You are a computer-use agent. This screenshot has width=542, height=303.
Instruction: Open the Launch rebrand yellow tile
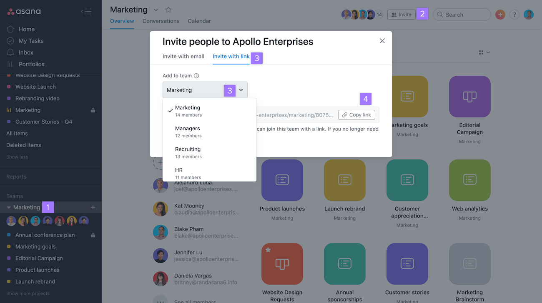click(x=345, y=180)
